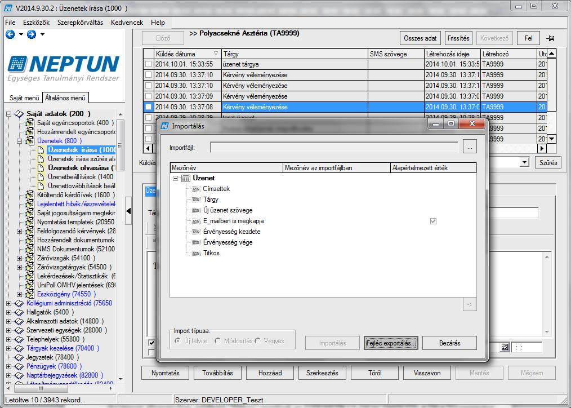
Task: Click the Összes adat button
Action: [x=420, y=38]
